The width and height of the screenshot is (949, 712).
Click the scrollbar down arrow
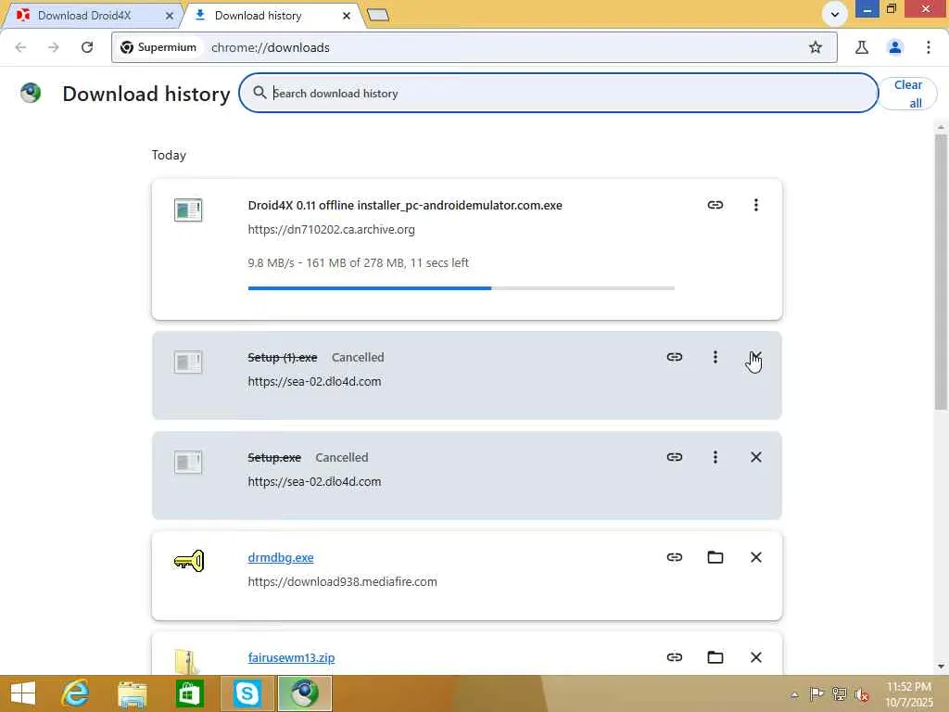click(x=941, y=667)
